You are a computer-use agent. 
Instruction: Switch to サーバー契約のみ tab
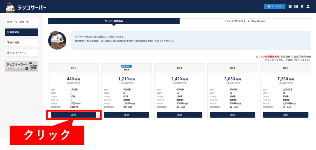pyautogui.click(x=114, y=21)
